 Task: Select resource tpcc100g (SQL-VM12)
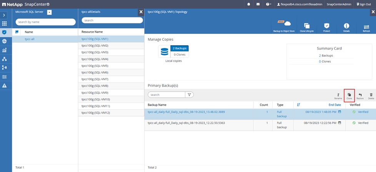[x=111, y=113]
